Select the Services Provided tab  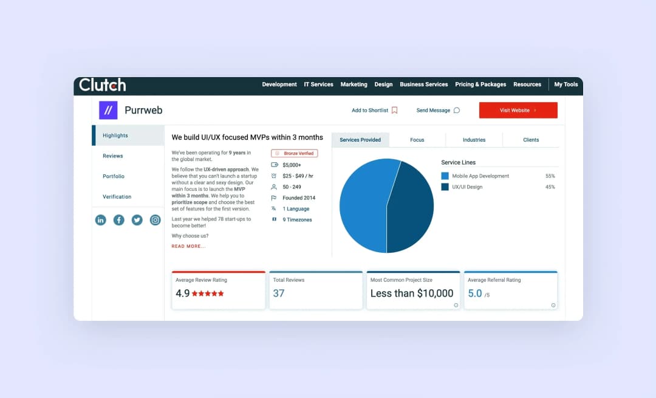(360, 140)
